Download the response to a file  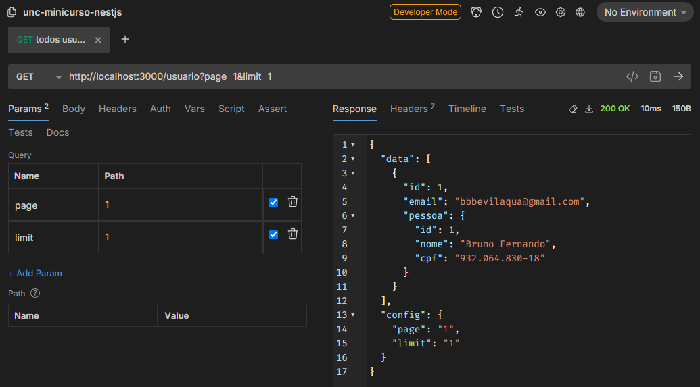[x=588, y=109]
